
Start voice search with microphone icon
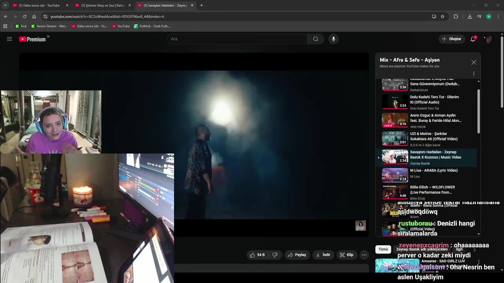coord(334,39)
